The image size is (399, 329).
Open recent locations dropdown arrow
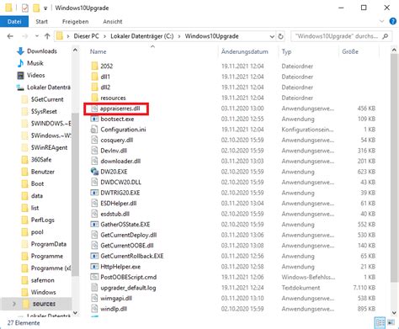click(37, 36)
